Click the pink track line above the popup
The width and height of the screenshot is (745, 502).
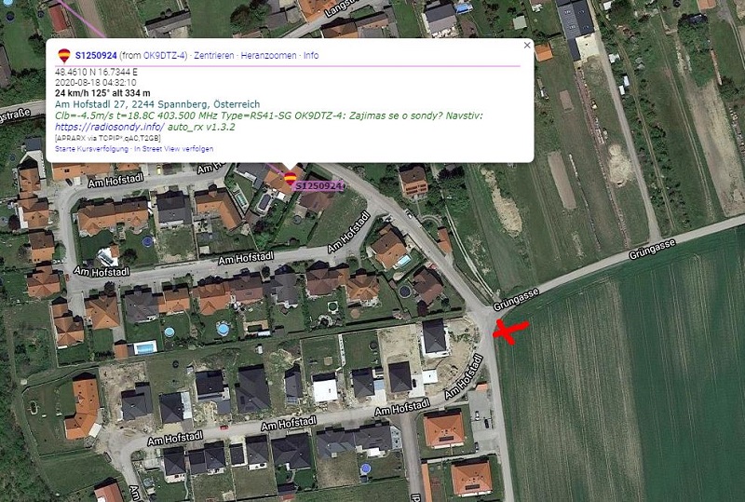[x=82, y=18]
